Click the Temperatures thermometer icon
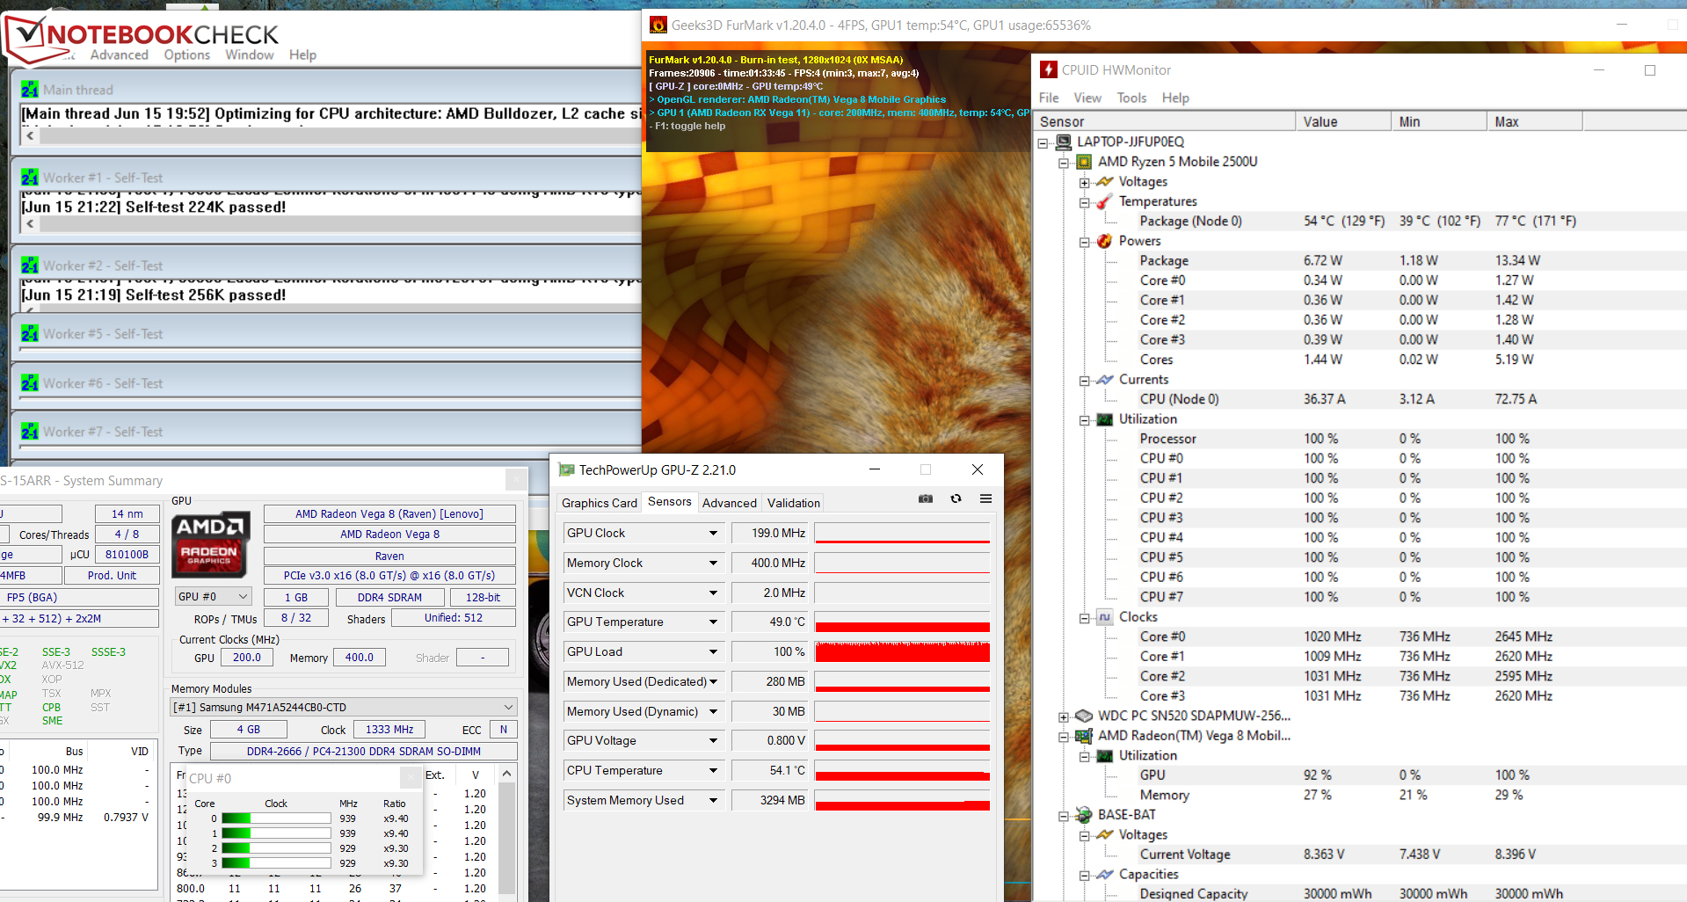Viewport: 1687px width, 902px height. tap(1104, 201)
